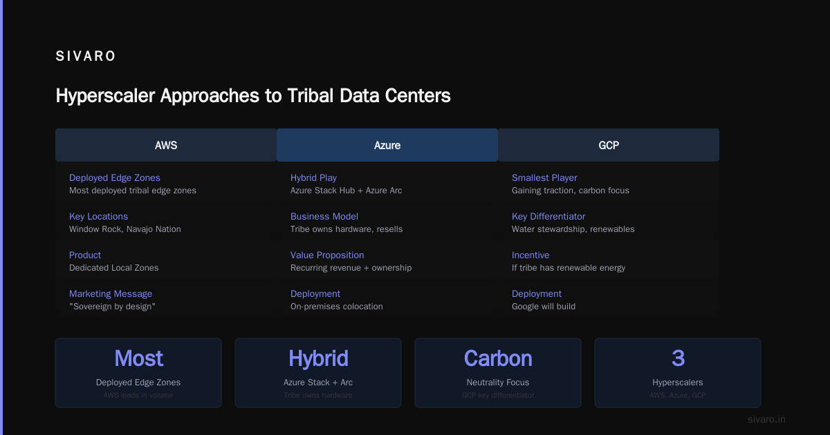Click the 'Key Locations' label
The height and width of the screenshot is (435, 830).
point(98,216)
